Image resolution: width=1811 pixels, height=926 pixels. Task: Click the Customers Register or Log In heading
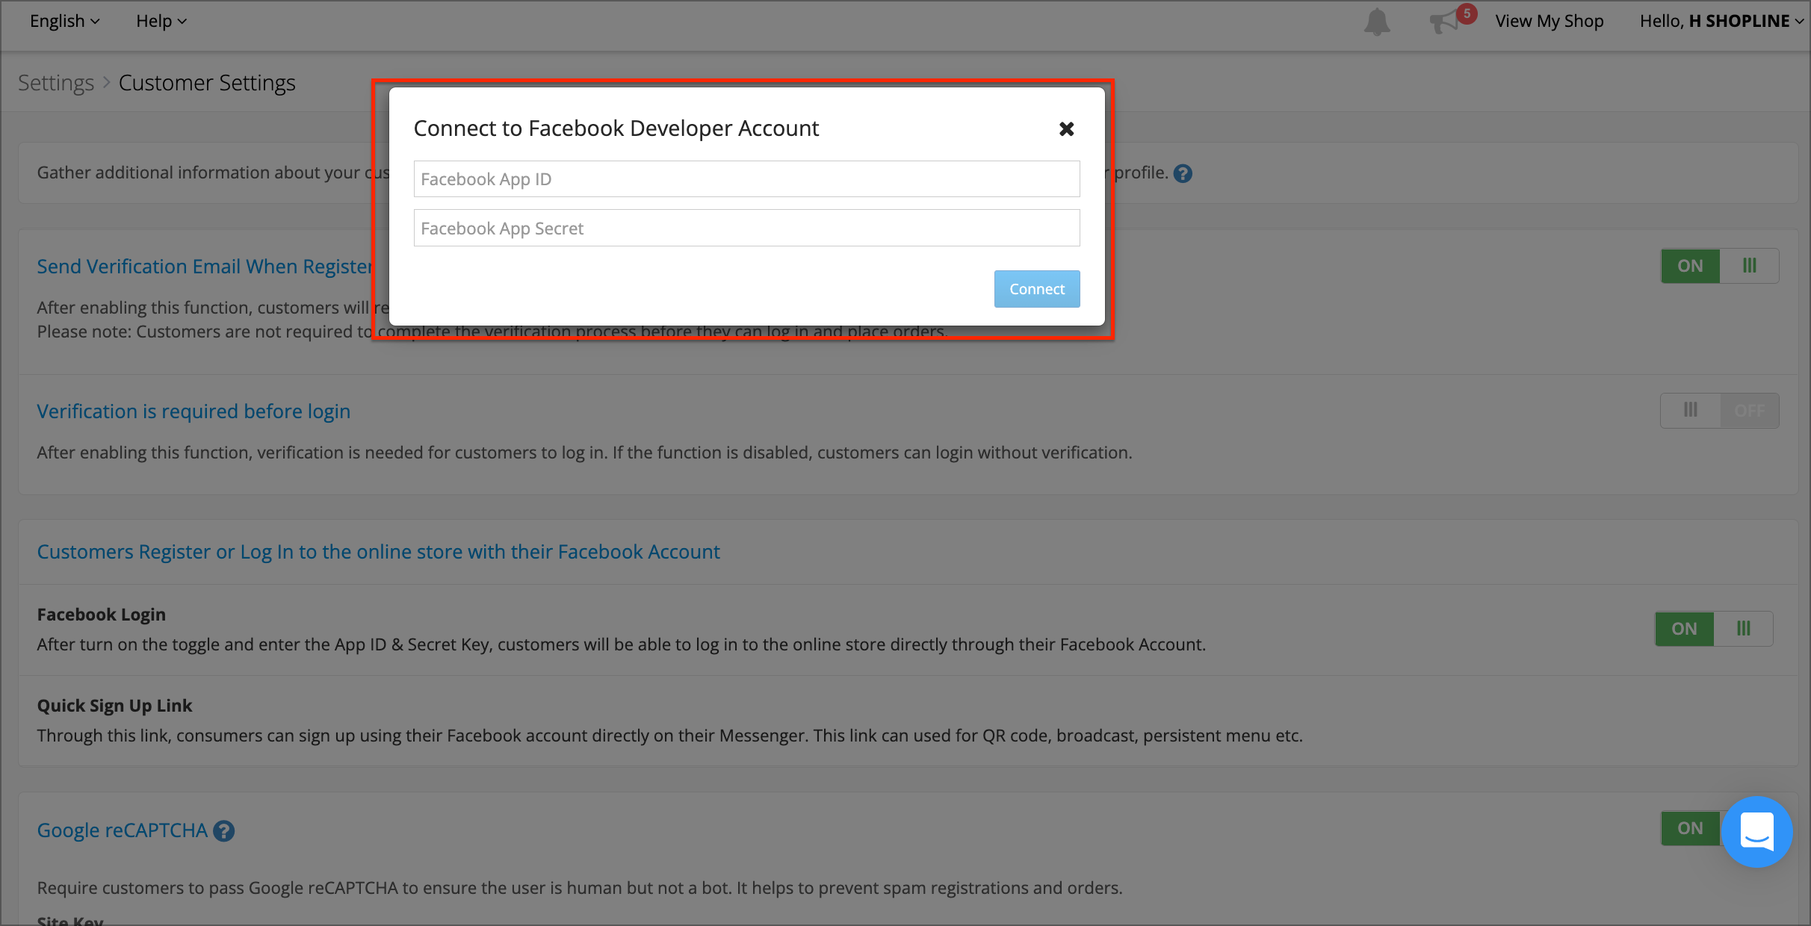click(x=378, y=552)
